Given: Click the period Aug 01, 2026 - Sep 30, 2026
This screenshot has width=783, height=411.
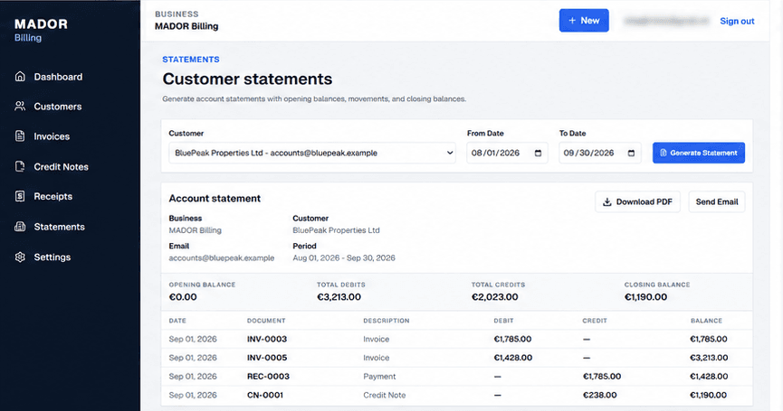Looking at the screenshot, I should (344, 258).
